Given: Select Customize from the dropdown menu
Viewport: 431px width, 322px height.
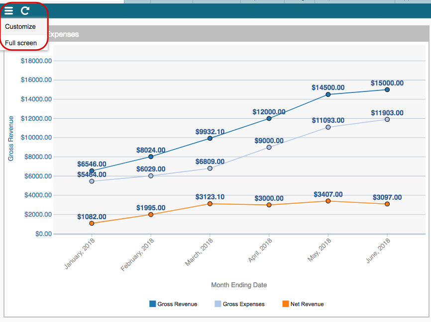Looking at the screenshot, I should click(x=20, y=26).
